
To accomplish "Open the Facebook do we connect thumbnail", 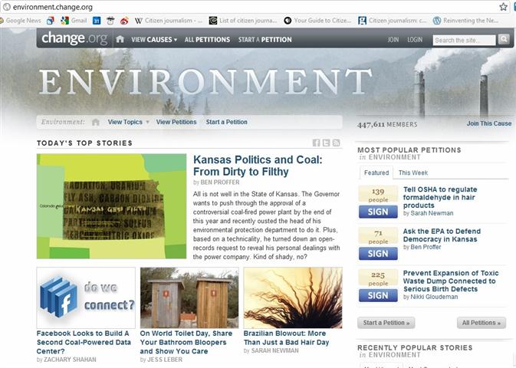I will click(86, 297).
